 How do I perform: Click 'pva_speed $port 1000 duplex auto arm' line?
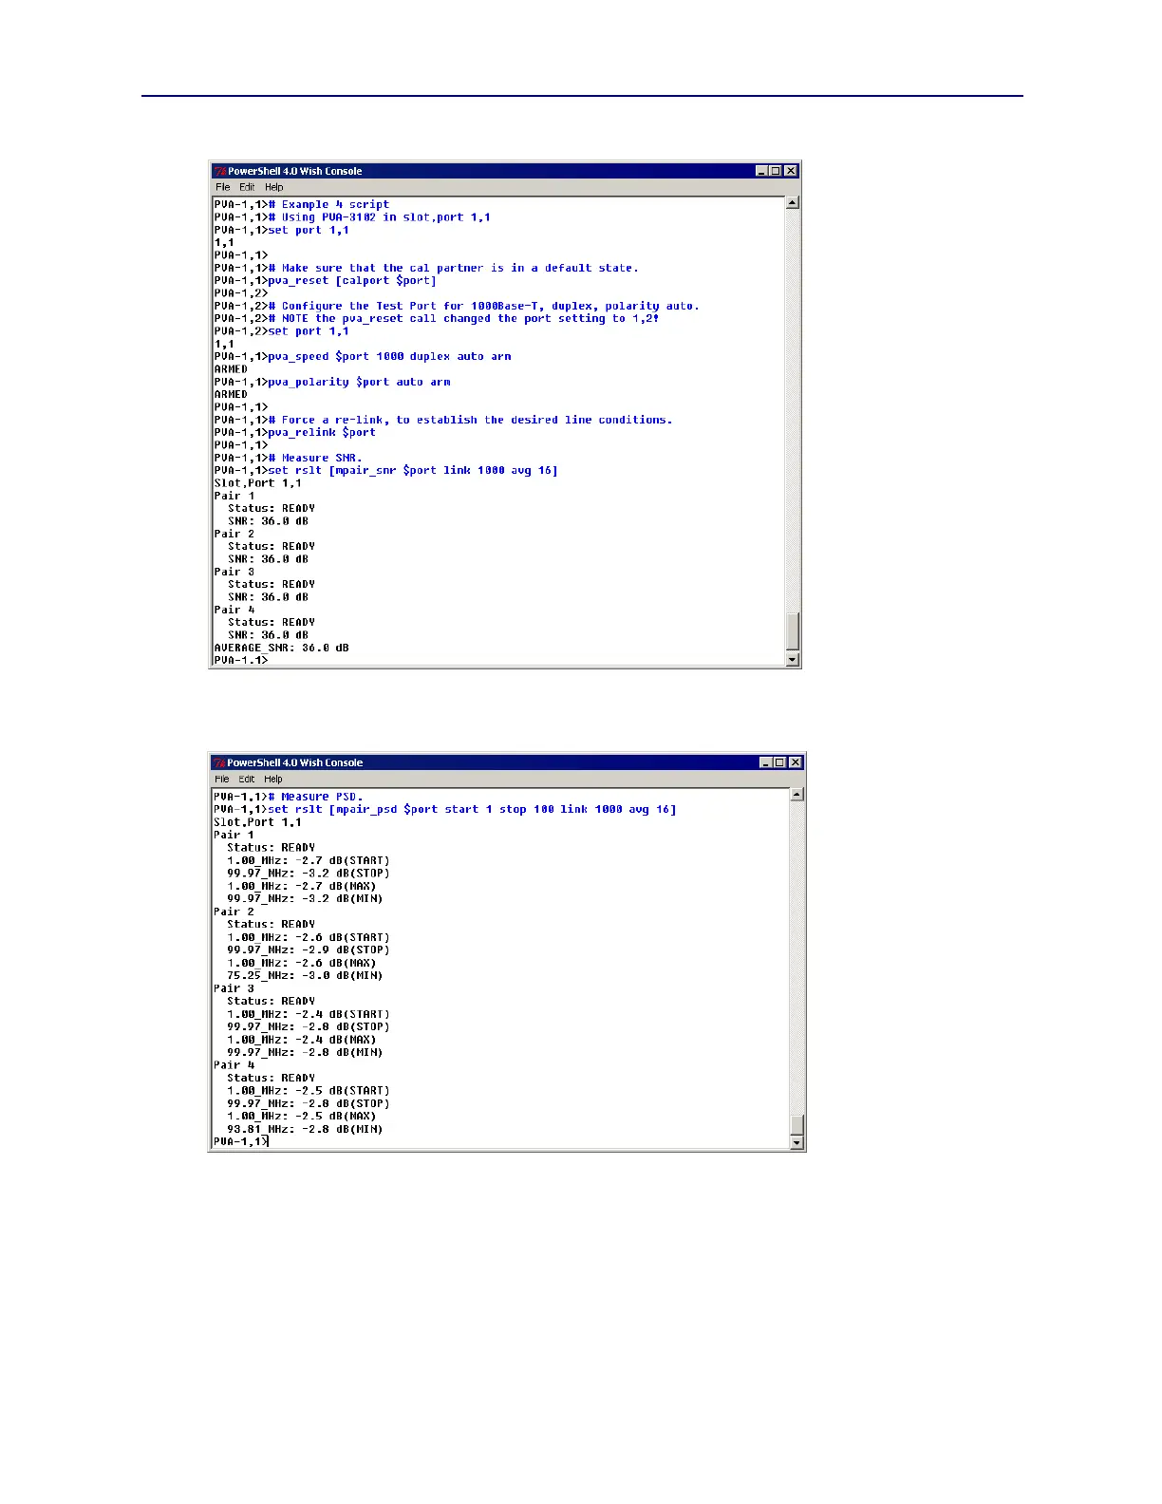click(x=390, y=356)
